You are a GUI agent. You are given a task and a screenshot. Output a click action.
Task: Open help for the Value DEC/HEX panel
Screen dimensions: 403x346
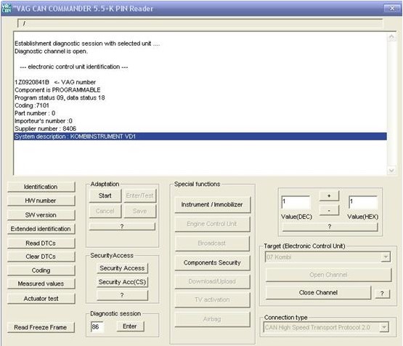click(330, 227)
